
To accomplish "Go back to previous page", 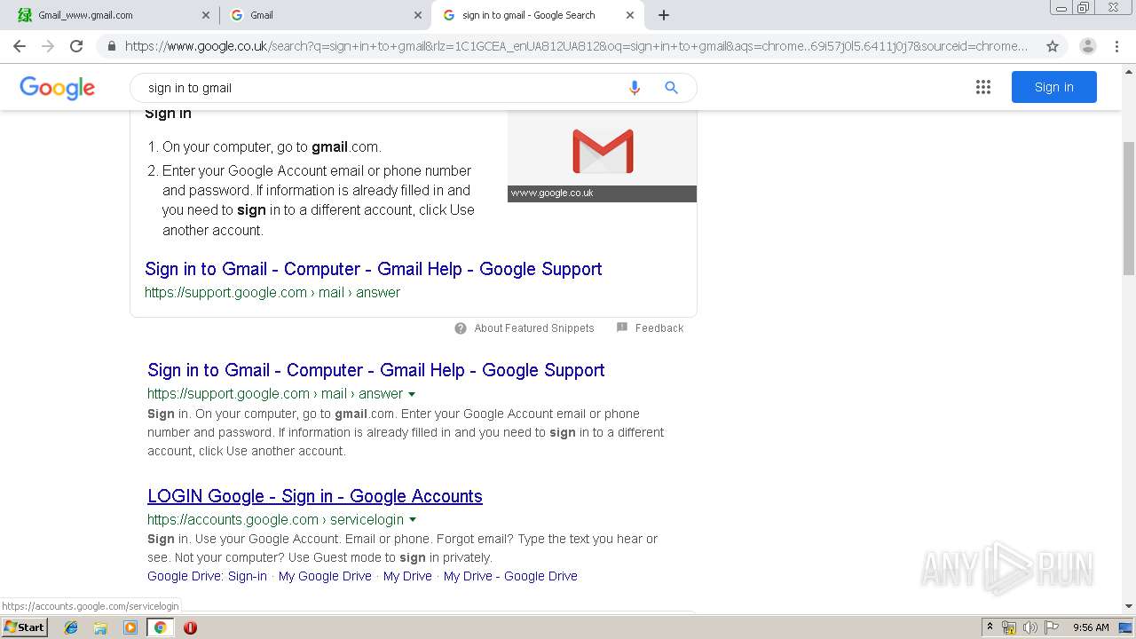I will coord(20,46).
